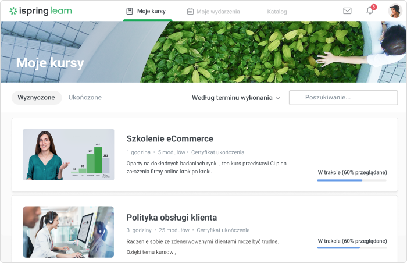Click the chevron next to Według terminu wykonania
The image size is (407, 263).
pyautogui.click(x=278, y=98)
